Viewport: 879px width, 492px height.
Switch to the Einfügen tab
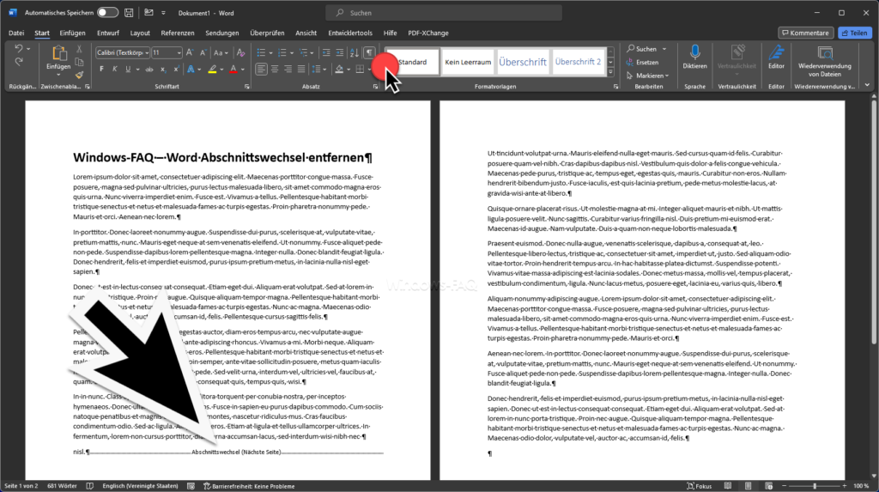(72, 33)
